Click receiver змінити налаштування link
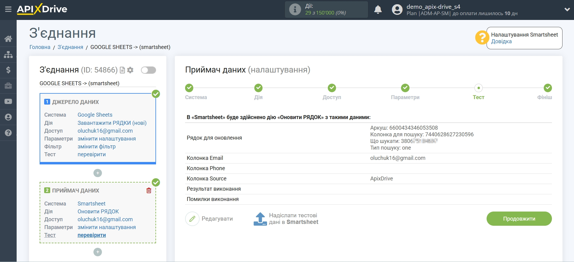Viewport: 574px width, 262px height. (106, 227)
